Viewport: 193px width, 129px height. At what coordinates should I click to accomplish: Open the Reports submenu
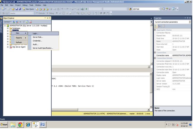click(19, 38)
